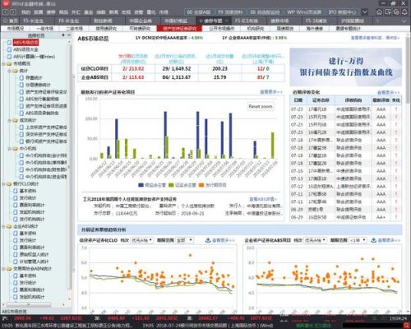Click the forward navigation arrow at top-left
Image resolution: width=411 pixels, height=329 pixels.
12,12
